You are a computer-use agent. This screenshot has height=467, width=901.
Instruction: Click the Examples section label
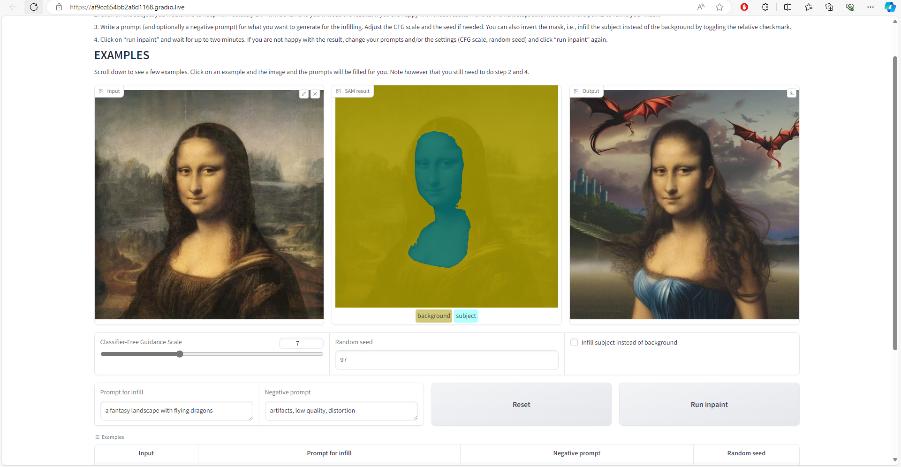coord(109,437)
